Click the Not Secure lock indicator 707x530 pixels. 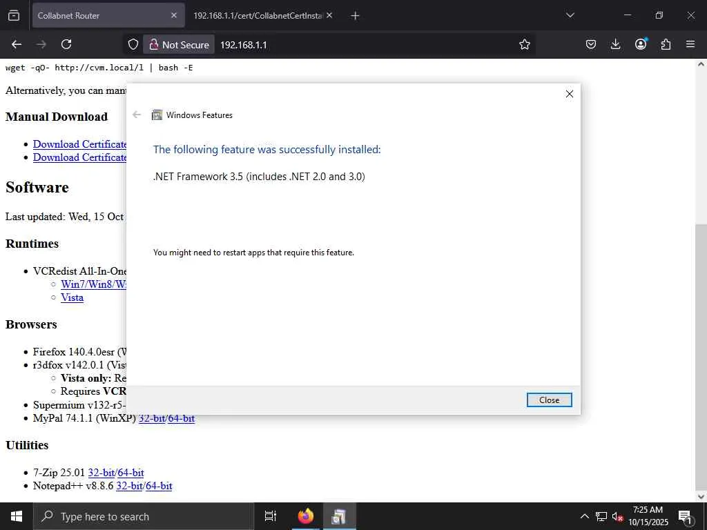tap(179, 45)
